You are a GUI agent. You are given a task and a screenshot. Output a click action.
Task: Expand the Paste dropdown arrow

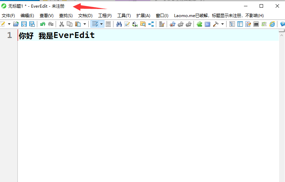tap(85, 24)
